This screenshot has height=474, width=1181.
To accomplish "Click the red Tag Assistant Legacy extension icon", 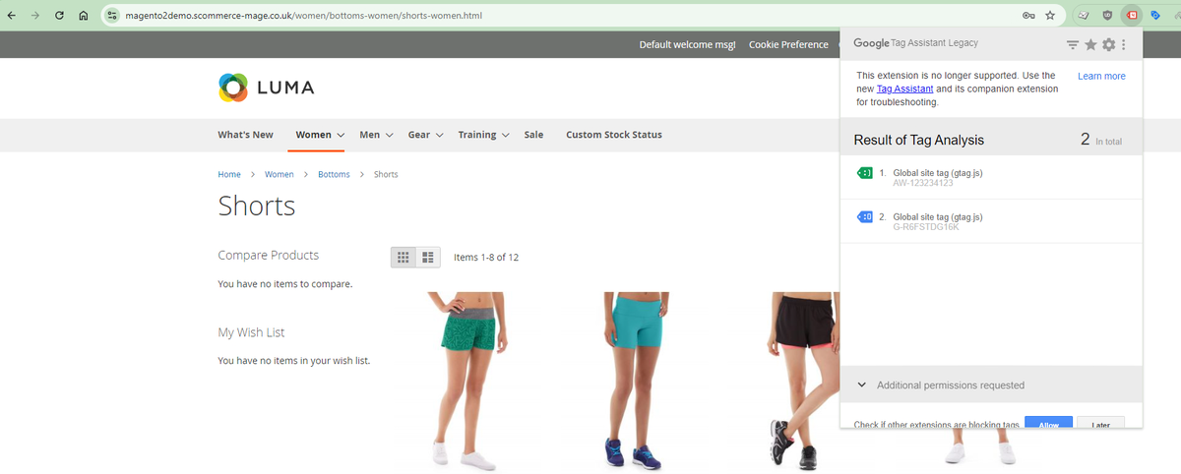I will [1132, 16].
